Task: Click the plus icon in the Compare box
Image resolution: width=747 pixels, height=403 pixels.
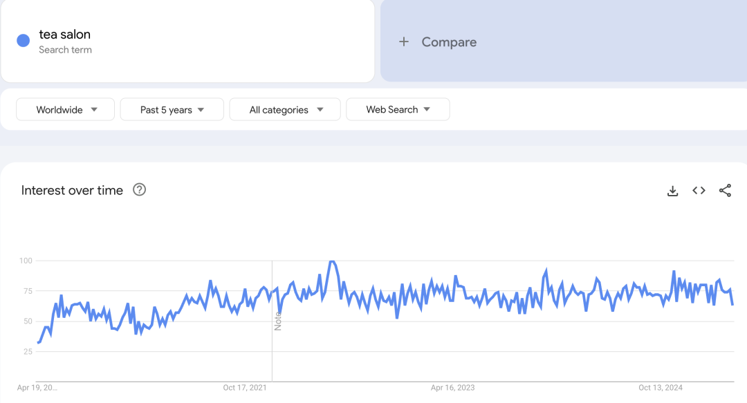Action: pos(403,42)
